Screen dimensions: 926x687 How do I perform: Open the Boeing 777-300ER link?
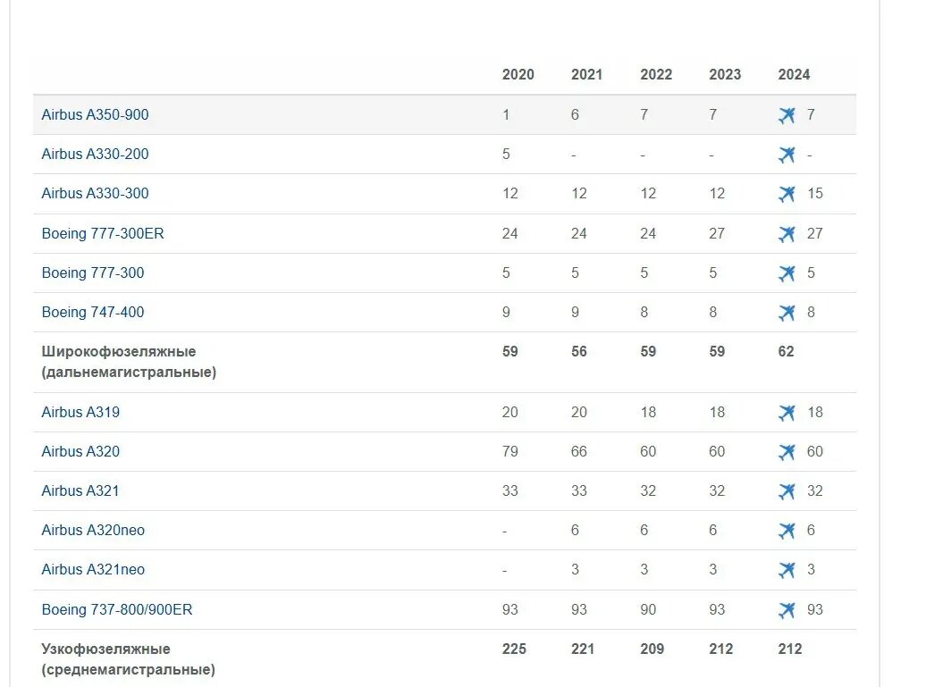coord(103,233)
